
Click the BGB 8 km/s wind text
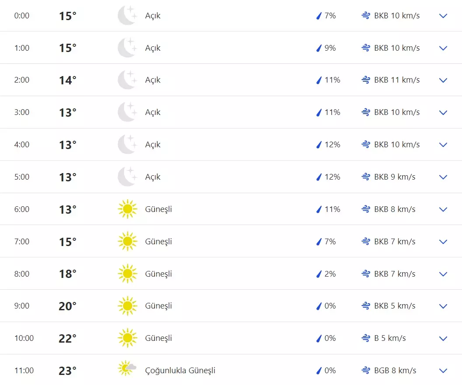pyautogui.click(x=395, y=371)
